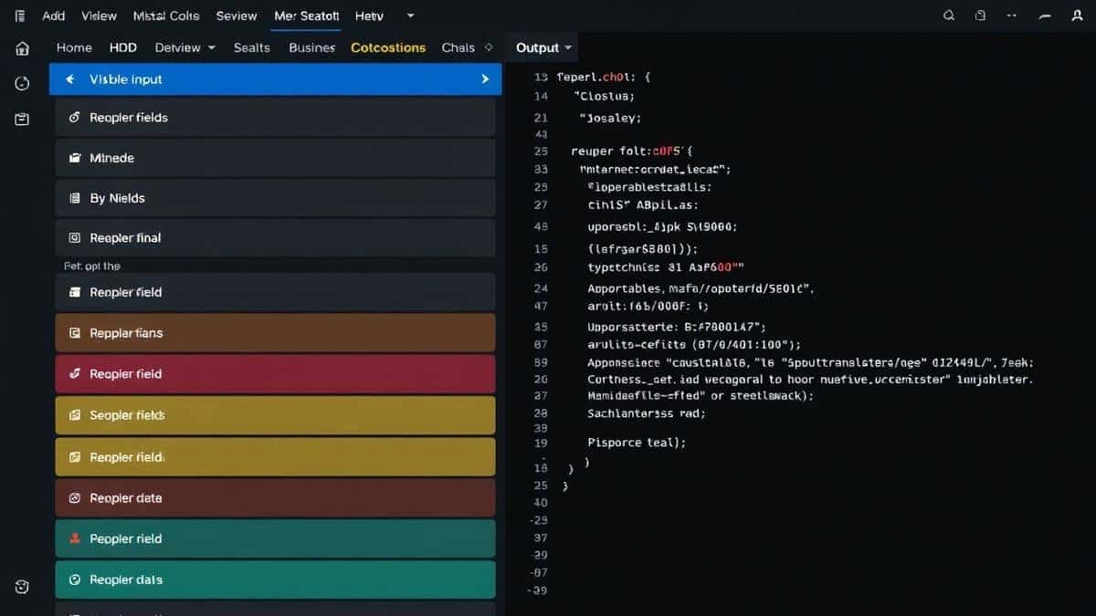Viewport: 1096px width, 616px height.
Task: Open the Vislew menu
Action: tap(99, 16)
